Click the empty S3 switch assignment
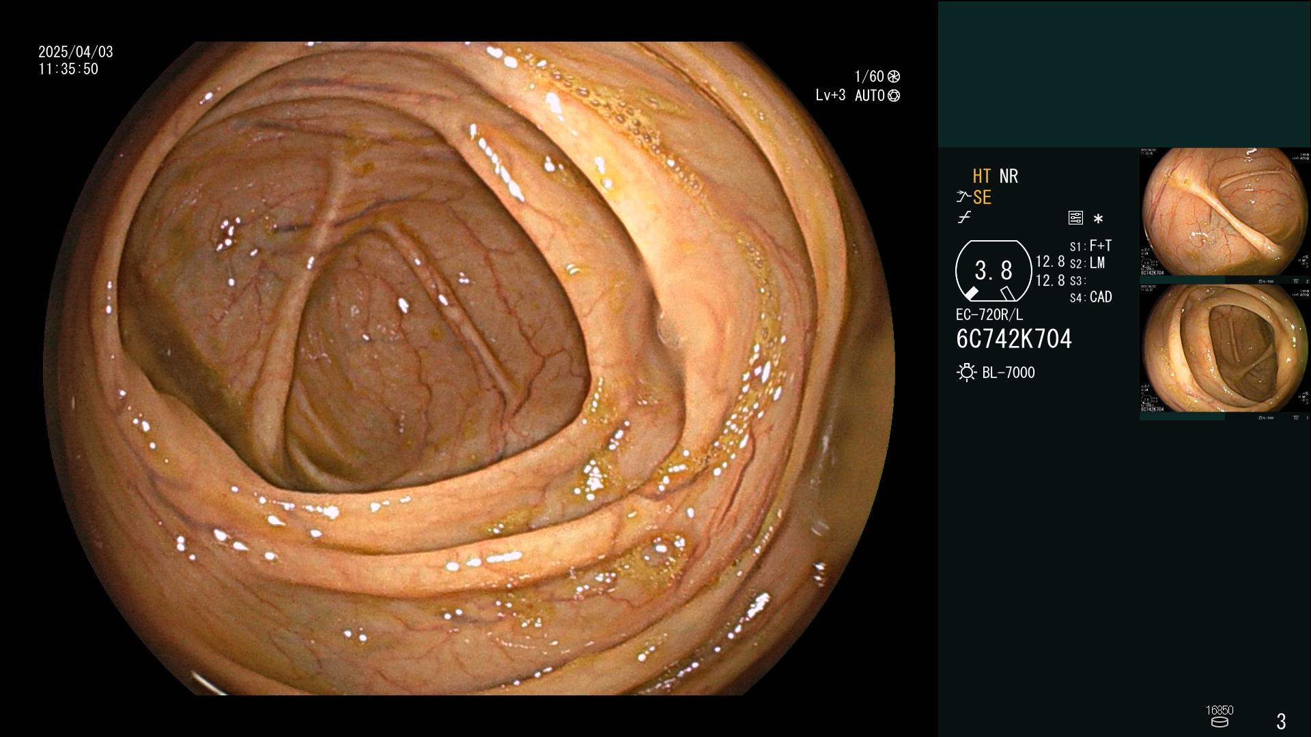1311x737 pixels. pos(1077,281)
